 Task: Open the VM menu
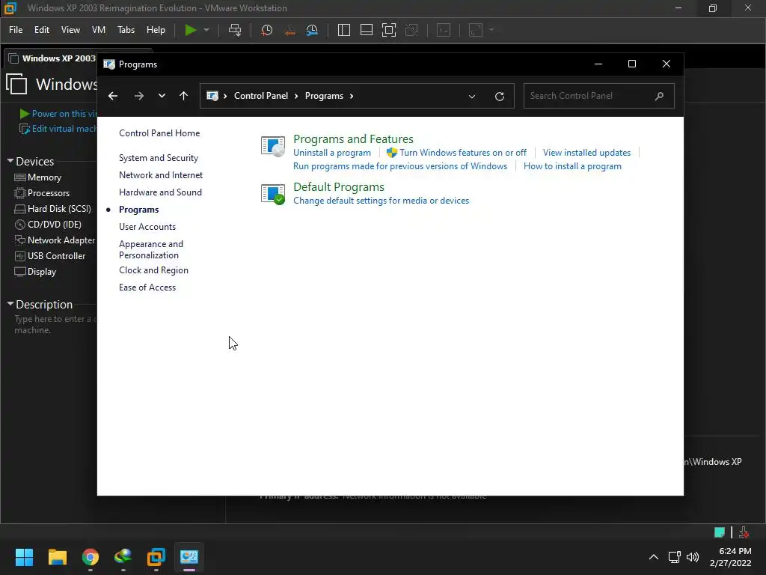click(x=99, y=30)
